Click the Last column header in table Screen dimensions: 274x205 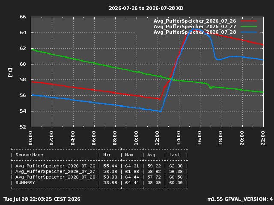pos(175,155)
